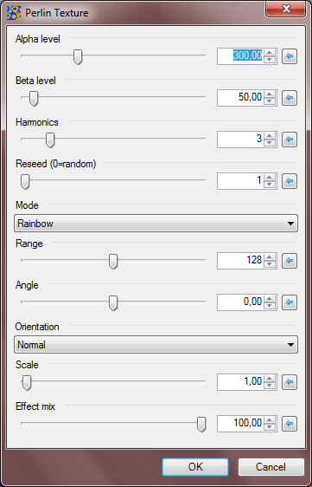
Task: Increase Alpha level using up spinner arrow
Action: (270, 53)
